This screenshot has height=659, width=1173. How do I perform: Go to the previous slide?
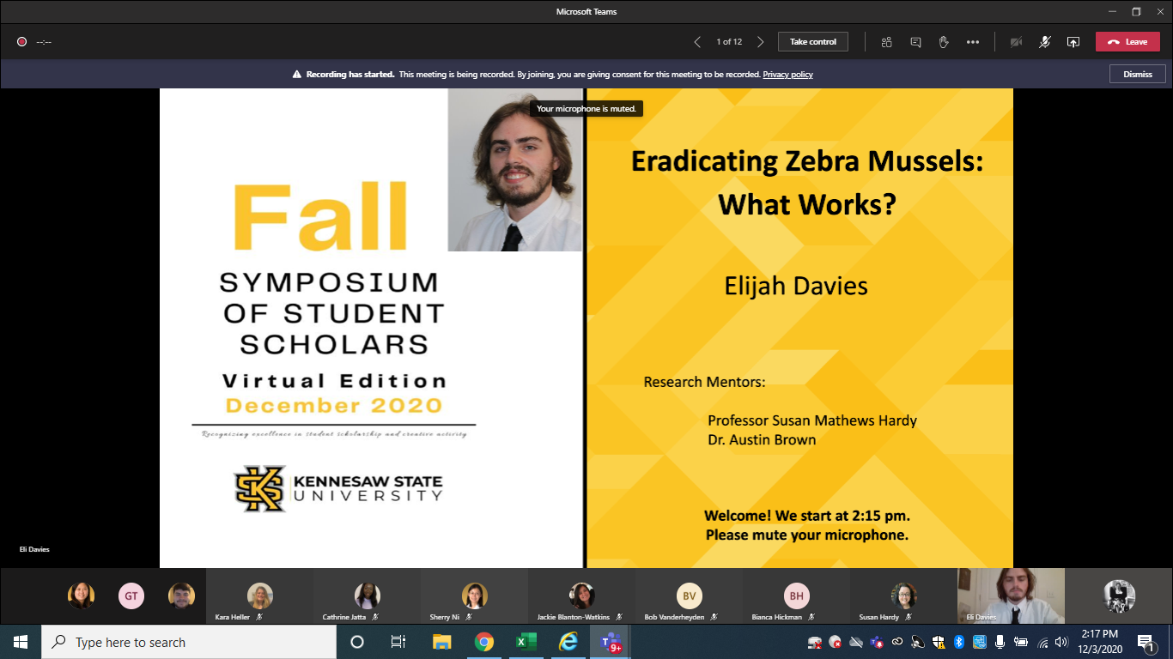pyautogui.click(x=697, y=42)
